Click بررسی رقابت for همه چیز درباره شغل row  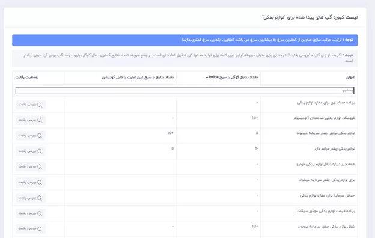31,166
